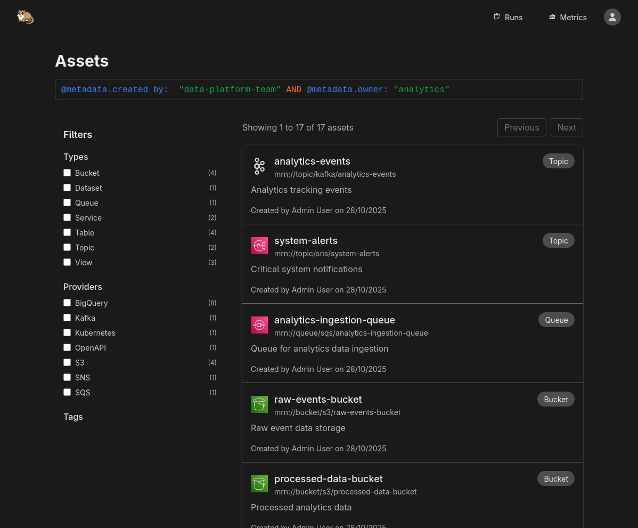Image resolution: width=638 pixels, height=528 pixels.
Task: Open the Metrics page via its chart icon
Action: [552, 17]
